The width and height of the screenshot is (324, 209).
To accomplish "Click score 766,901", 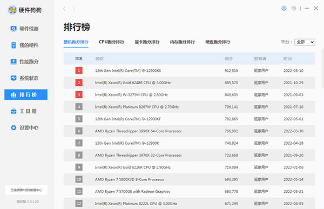I will point(231,131).
